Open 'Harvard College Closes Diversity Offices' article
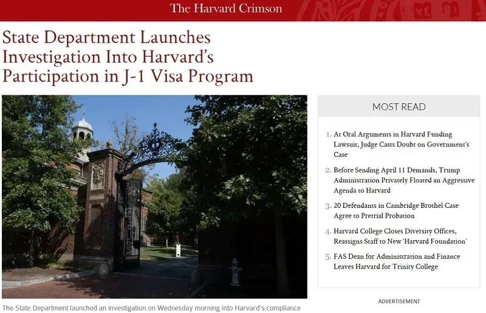Screen dimensions: 486x313 400,236
